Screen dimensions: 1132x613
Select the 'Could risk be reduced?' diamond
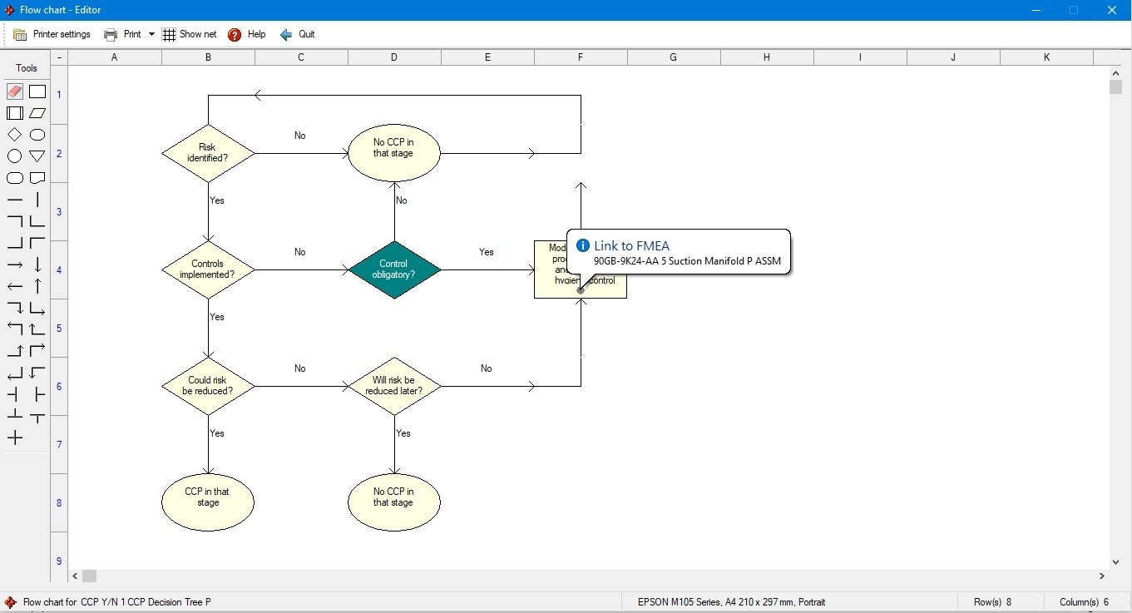(x=208, y=386)
